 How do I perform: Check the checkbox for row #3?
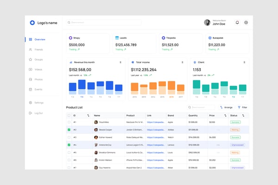69,137
